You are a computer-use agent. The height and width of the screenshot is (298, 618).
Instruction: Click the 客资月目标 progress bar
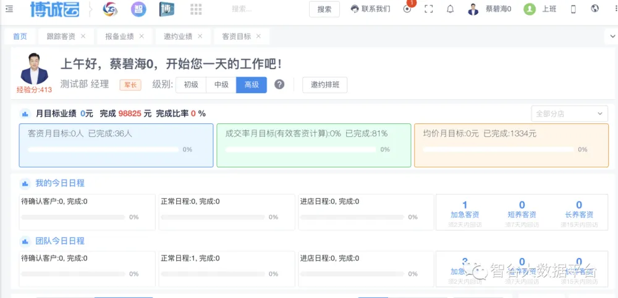click(x=103, y=149)
